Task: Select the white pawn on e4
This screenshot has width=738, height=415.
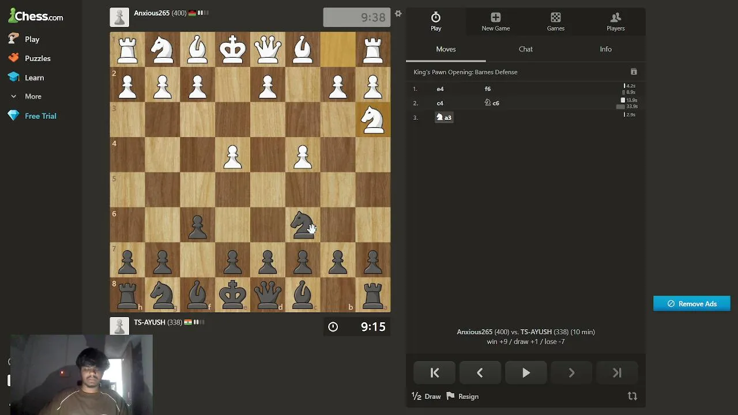Action: tap(232, 154)
